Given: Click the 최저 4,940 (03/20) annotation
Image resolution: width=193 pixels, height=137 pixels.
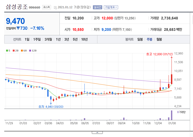Looking at the screenshot, I should pyautogui.click(x=51, y=107).
